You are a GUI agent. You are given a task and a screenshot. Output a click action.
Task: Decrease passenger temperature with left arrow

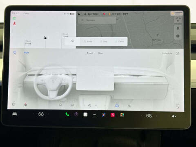click(142, 116)
